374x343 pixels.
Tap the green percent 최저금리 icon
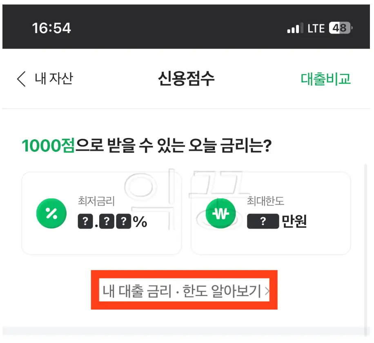click(51, 213)
